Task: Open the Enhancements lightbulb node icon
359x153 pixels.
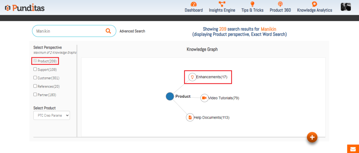Action: point(192,77)
